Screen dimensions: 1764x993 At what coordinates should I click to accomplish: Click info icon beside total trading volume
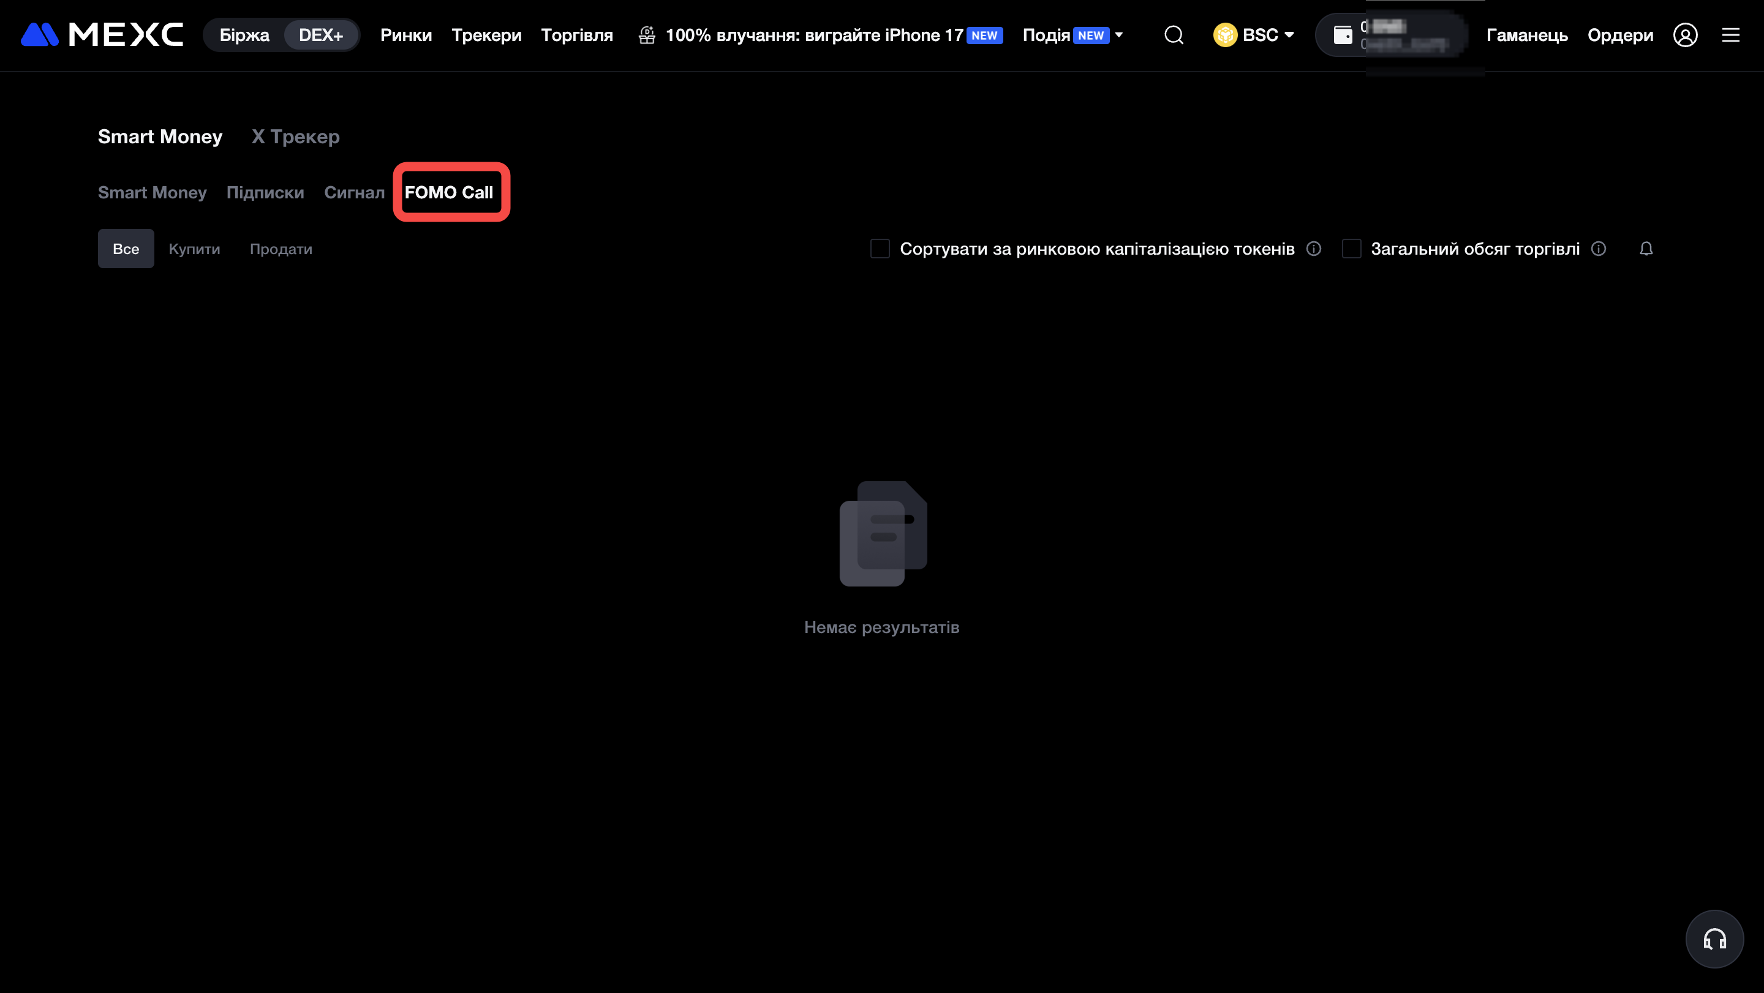point(1598,249)
